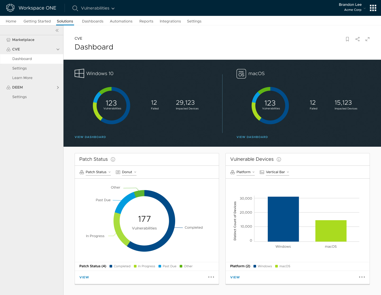Viewport: 381px width, 295px height.
Task: Click the DEEM icon in the sidebar
Action: point(8,87)
